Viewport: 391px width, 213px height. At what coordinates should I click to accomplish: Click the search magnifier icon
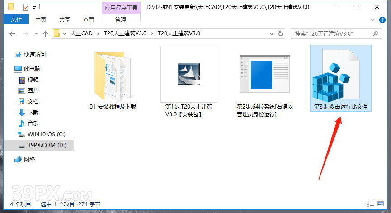tap(375, 33)
